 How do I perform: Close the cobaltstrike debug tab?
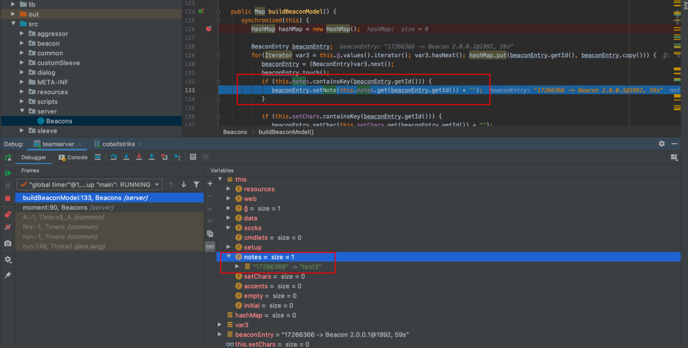point(140,144)
